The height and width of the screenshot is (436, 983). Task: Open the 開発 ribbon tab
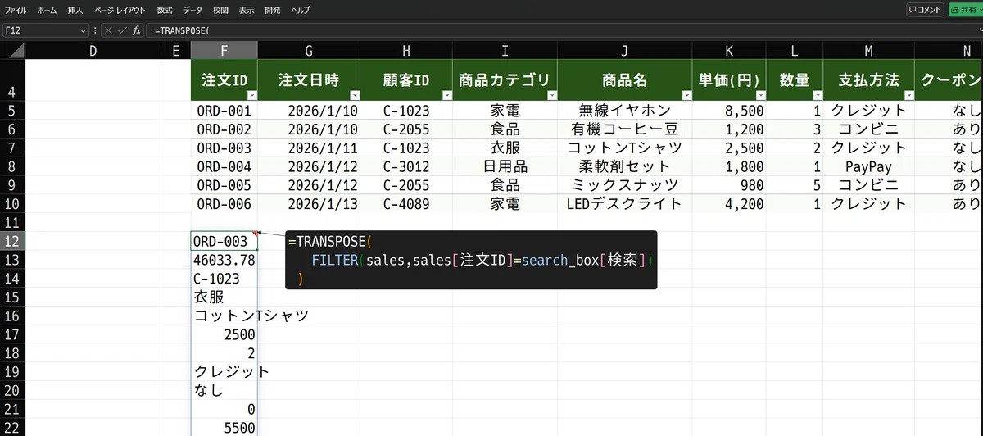coord(273,10)
